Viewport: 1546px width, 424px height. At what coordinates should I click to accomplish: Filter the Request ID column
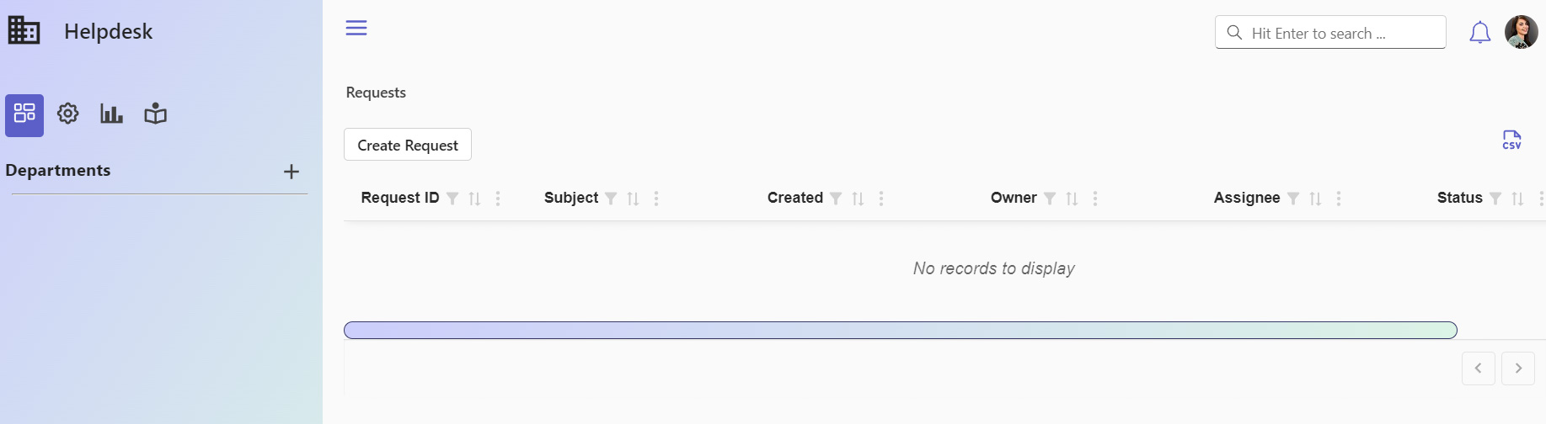pyautogui.click(x=452, y=199)
